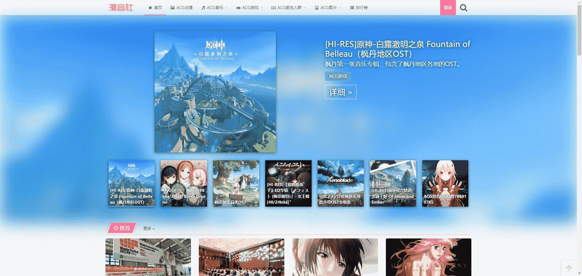This screenshot has height=276, width=582.
Task: Open the ACG音乐 menu item
Action: 215,8
